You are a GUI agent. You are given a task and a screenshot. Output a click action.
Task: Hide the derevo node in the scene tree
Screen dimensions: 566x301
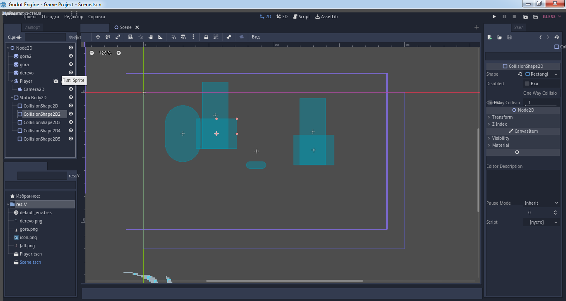pyautogui.click(x=70, y=72)
